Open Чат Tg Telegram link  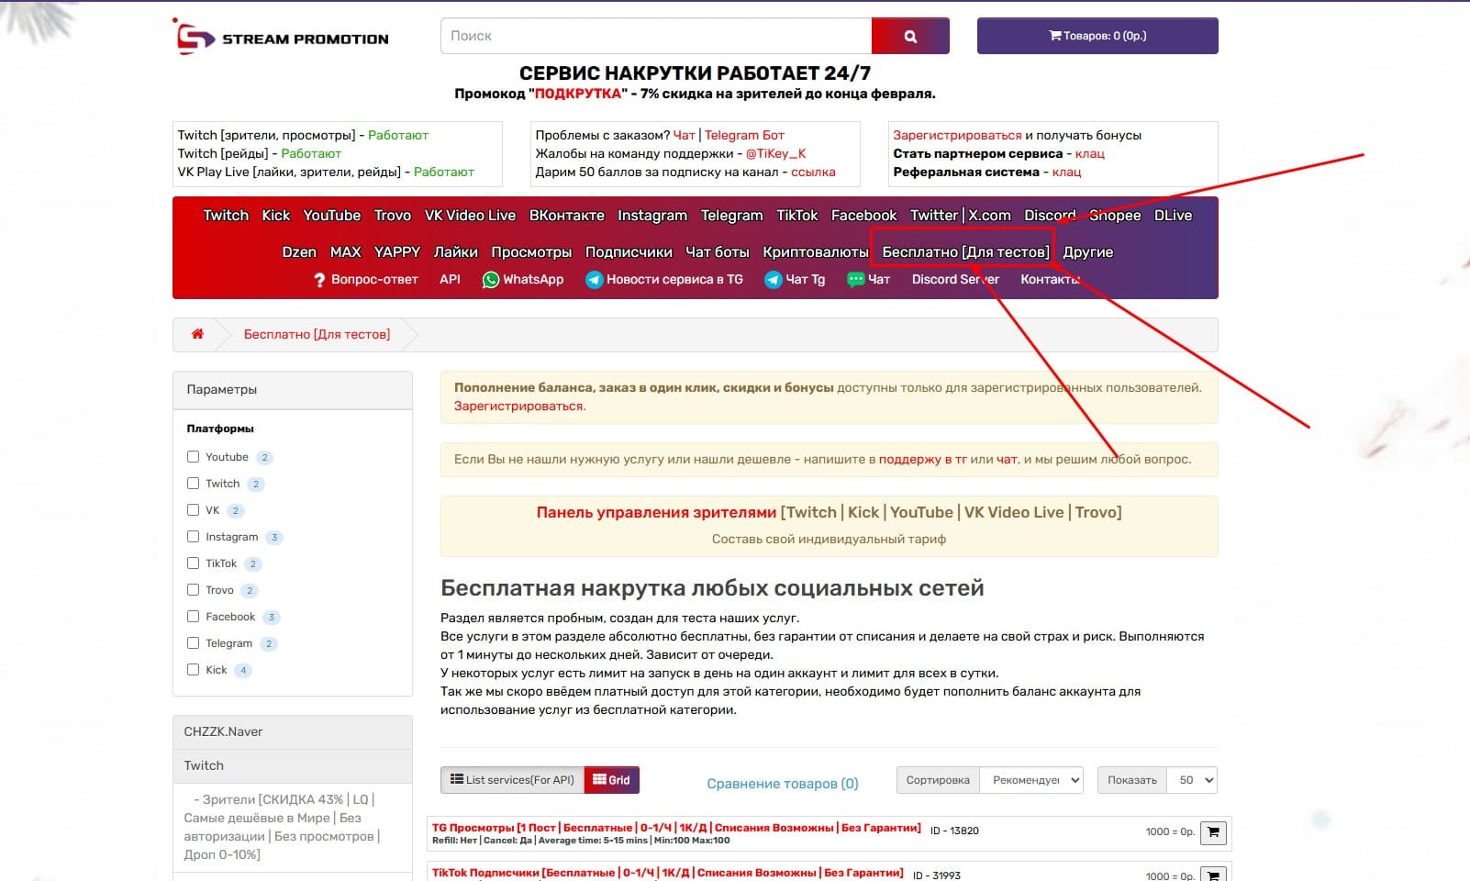pyautogui.click(x=795, y=279)
